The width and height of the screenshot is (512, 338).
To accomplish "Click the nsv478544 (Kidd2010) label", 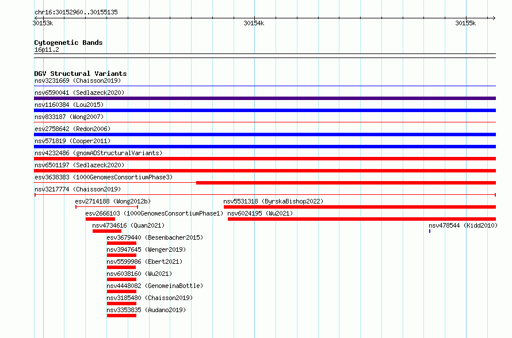I will (x=463, y=225).
